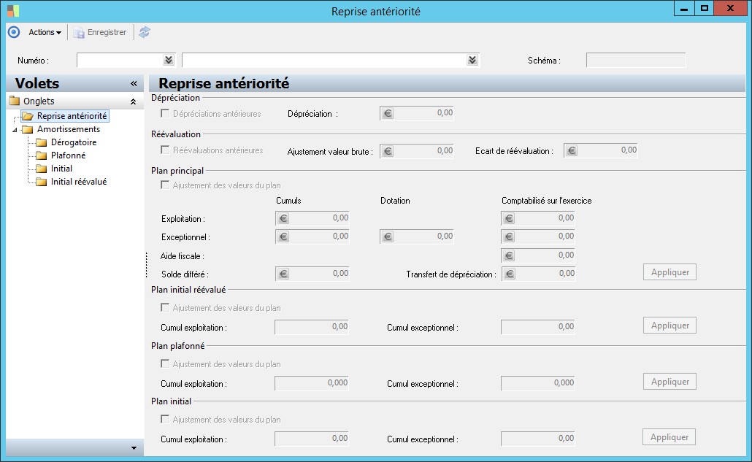The image size is (752, 462).
Task: Click Appliquer button in Plan plafonné section
Action: 669,382
